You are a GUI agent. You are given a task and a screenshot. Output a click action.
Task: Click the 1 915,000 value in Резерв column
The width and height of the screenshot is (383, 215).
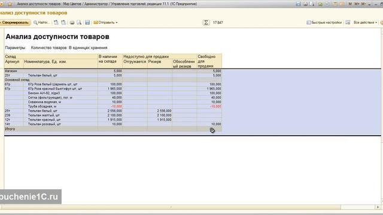click(164, 119)
